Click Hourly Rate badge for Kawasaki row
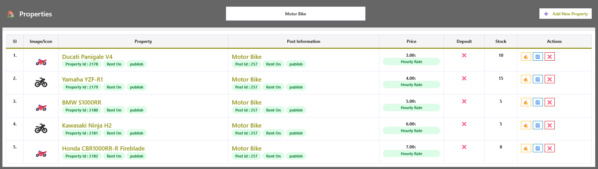Viewport: 598px width, 169px height. pos(411,131)
